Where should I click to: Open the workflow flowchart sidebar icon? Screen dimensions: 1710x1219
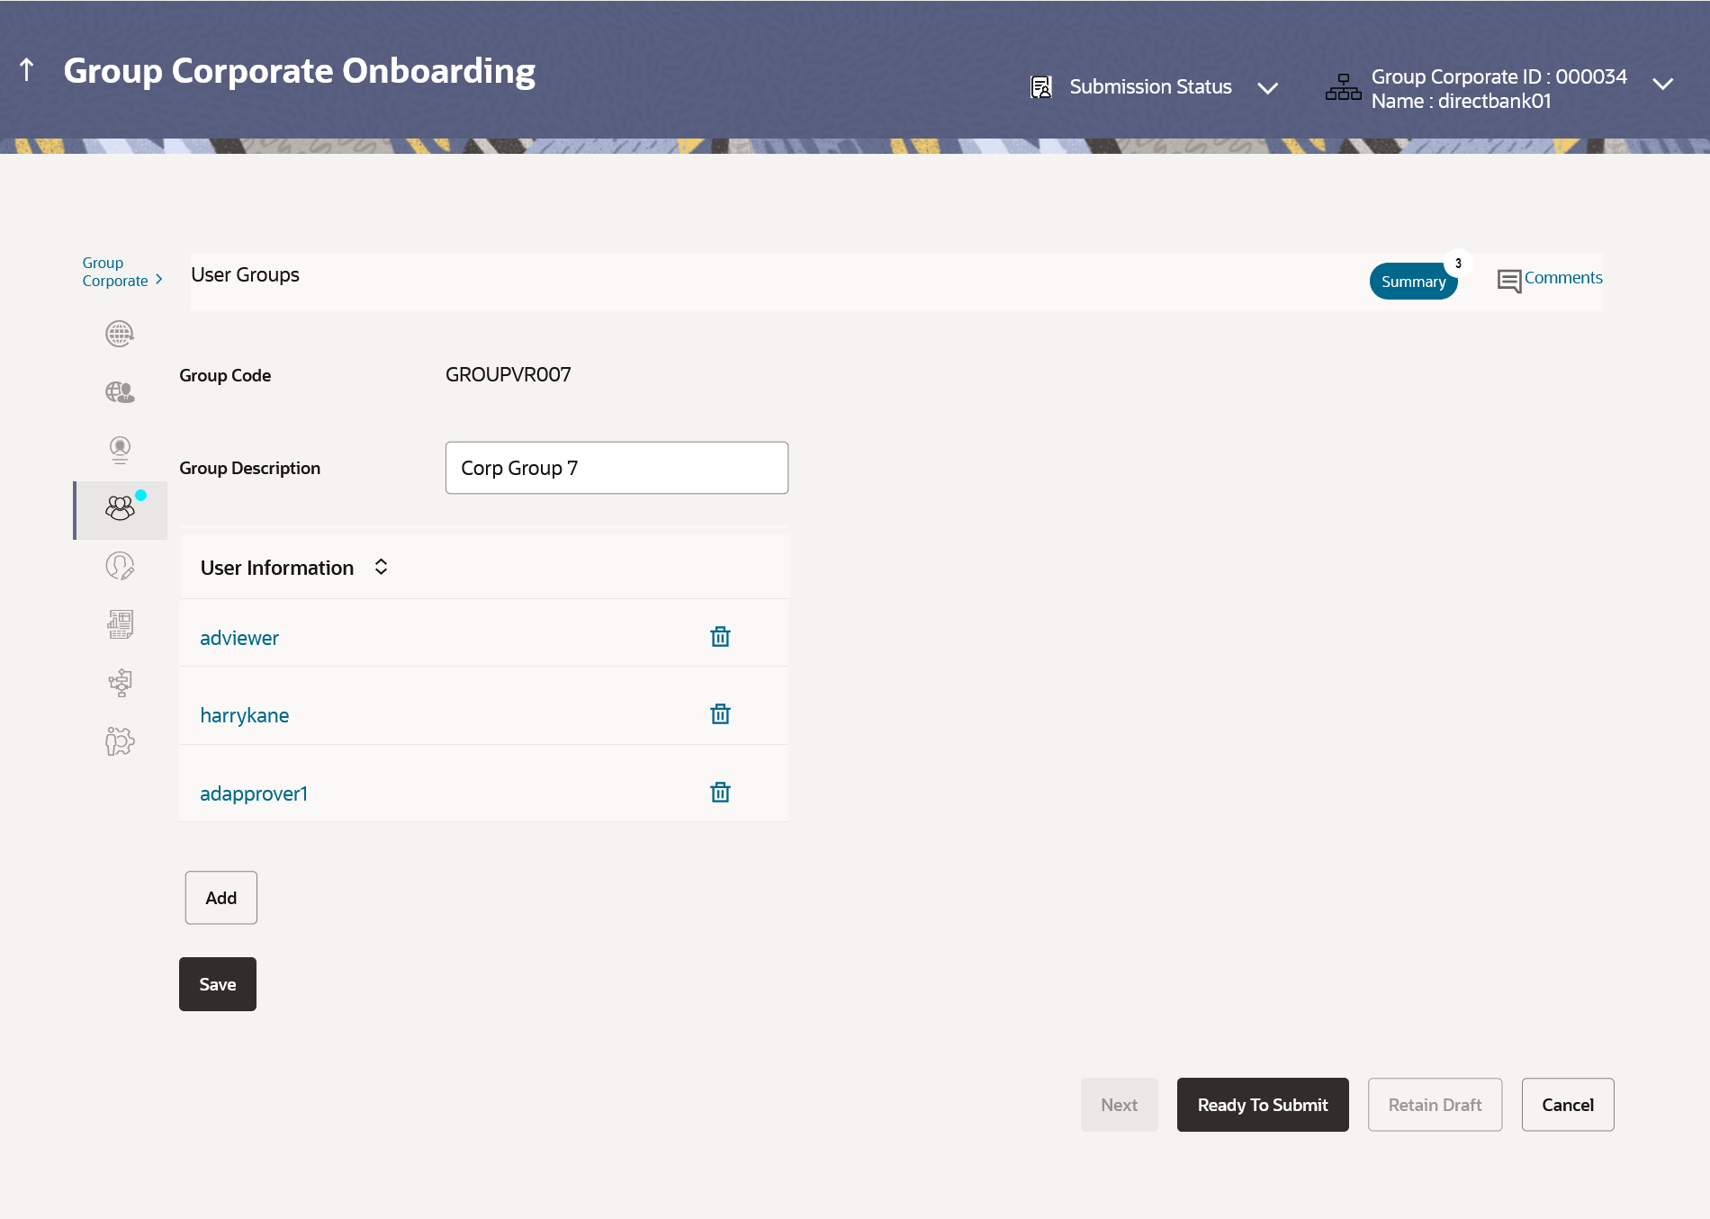point(120,683)
